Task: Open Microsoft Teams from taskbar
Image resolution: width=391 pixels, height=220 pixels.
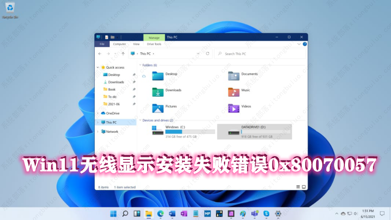Action: [x=254, y=213]
